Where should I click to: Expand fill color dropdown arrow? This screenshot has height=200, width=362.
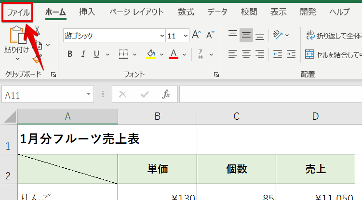click(x=161, y=54)
